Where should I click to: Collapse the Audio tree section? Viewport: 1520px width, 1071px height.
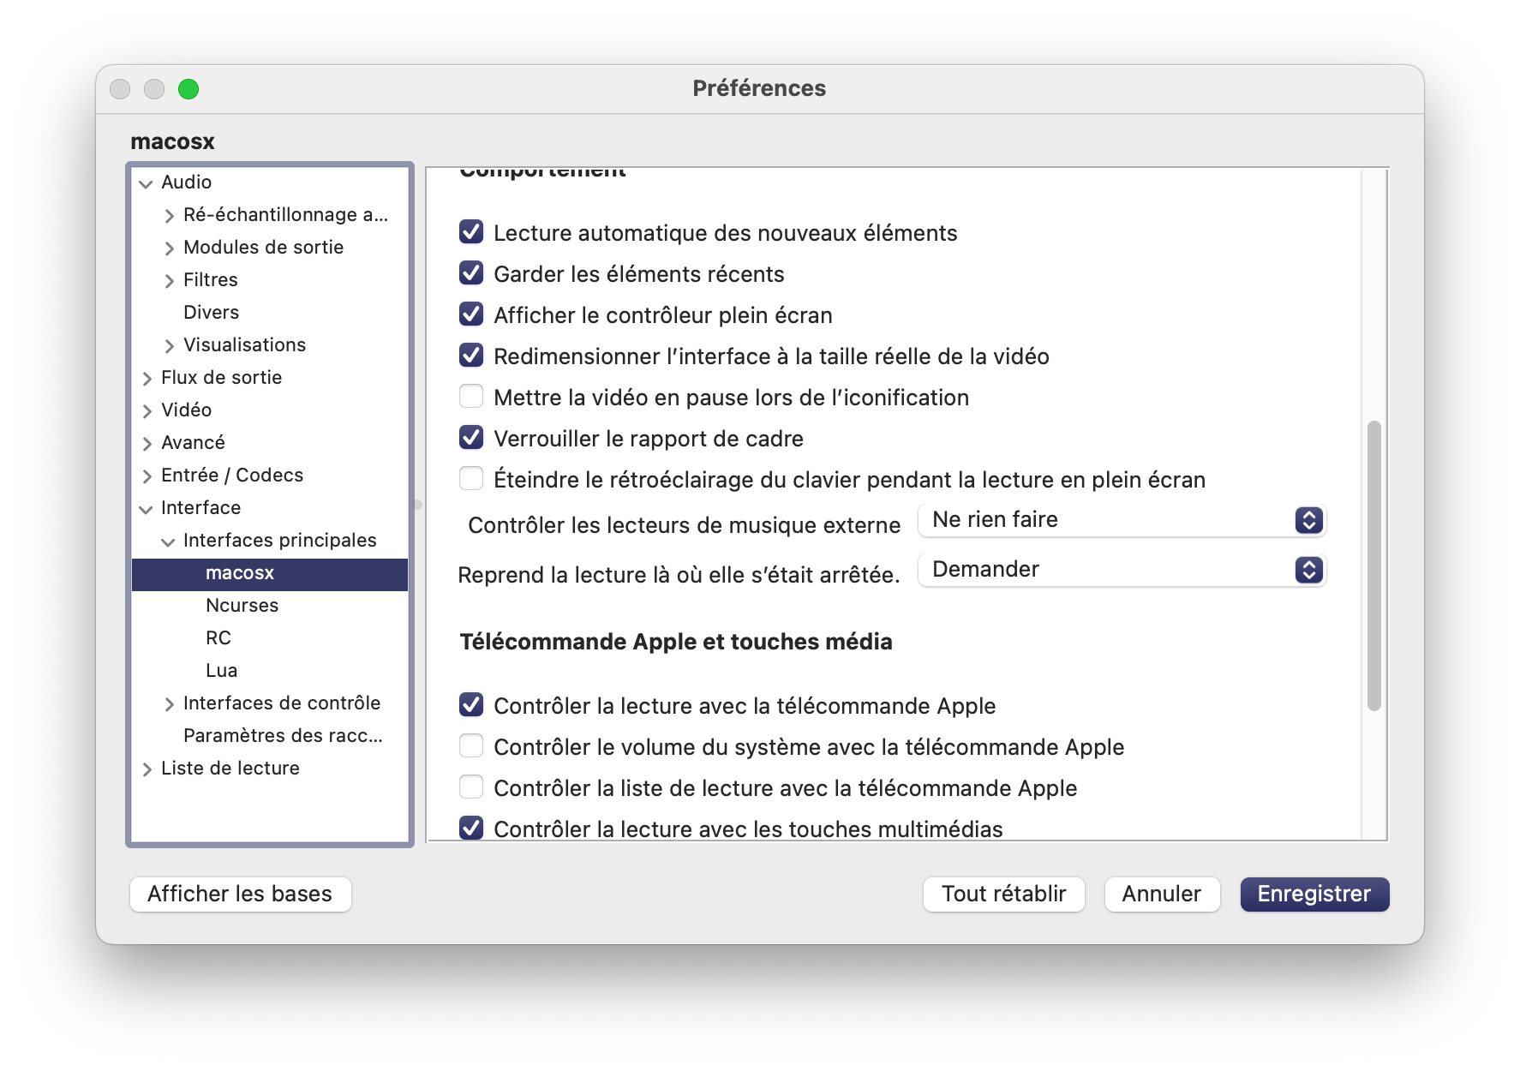(147, 183)
